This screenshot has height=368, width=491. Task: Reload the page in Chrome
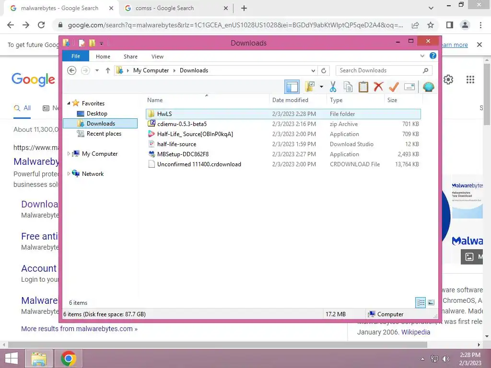[41, 25]
